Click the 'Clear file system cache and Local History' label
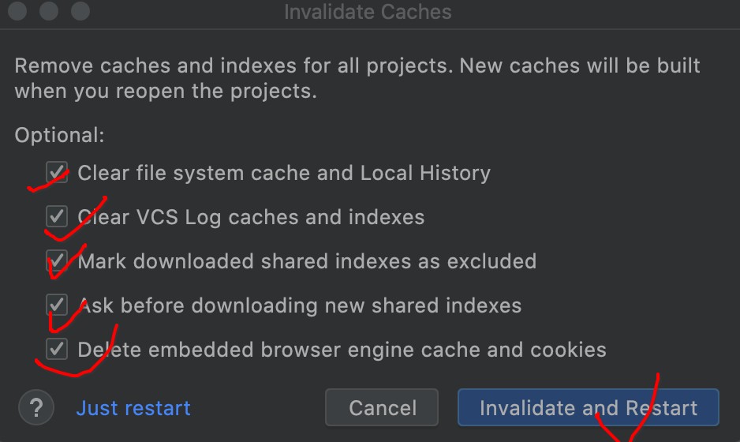This screenshot has width=740, height=442. [284, 173]
